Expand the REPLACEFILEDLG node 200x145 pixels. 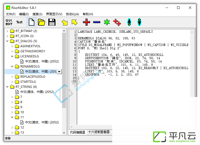(x=12, y=77)
